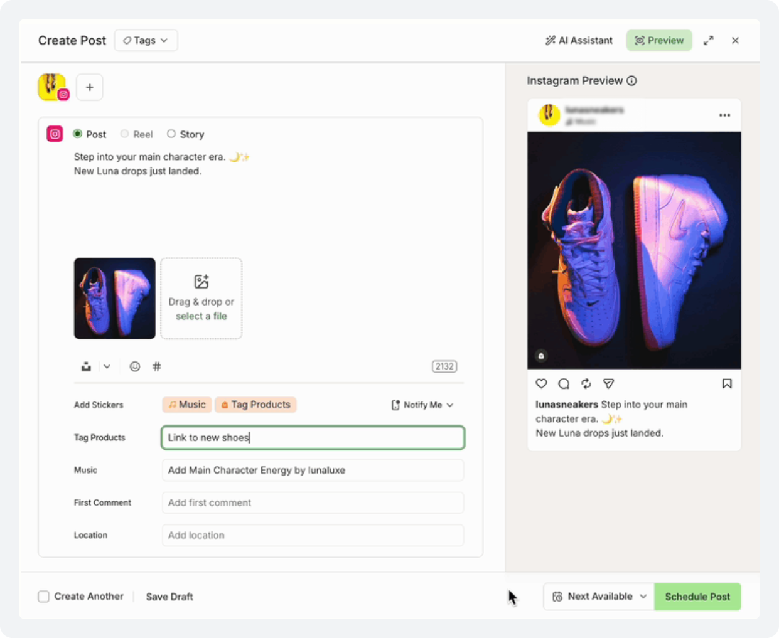Click the Instagram logo in the composer
This screenshot has width=779, height=638.
(55, 134)
